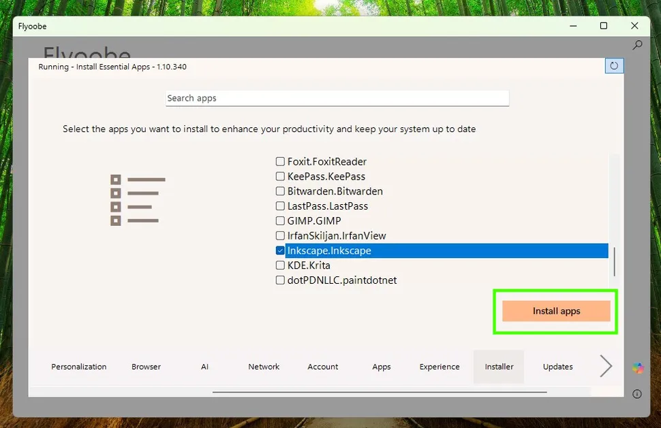661x428 pixels.
Task: Tick the Bitwarden.Bitwarden checkbox
Action: coord(280,191)
